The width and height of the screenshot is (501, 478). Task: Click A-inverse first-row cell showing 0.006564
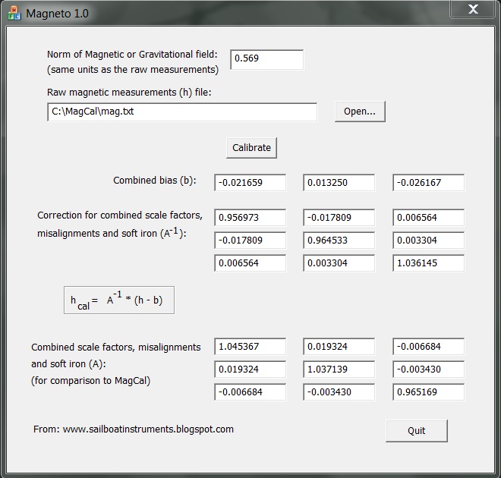(428, 218)
